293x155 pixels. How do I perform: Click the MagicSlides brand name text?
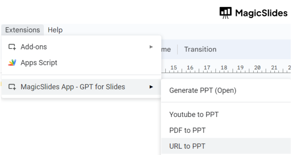pos(261,13)
